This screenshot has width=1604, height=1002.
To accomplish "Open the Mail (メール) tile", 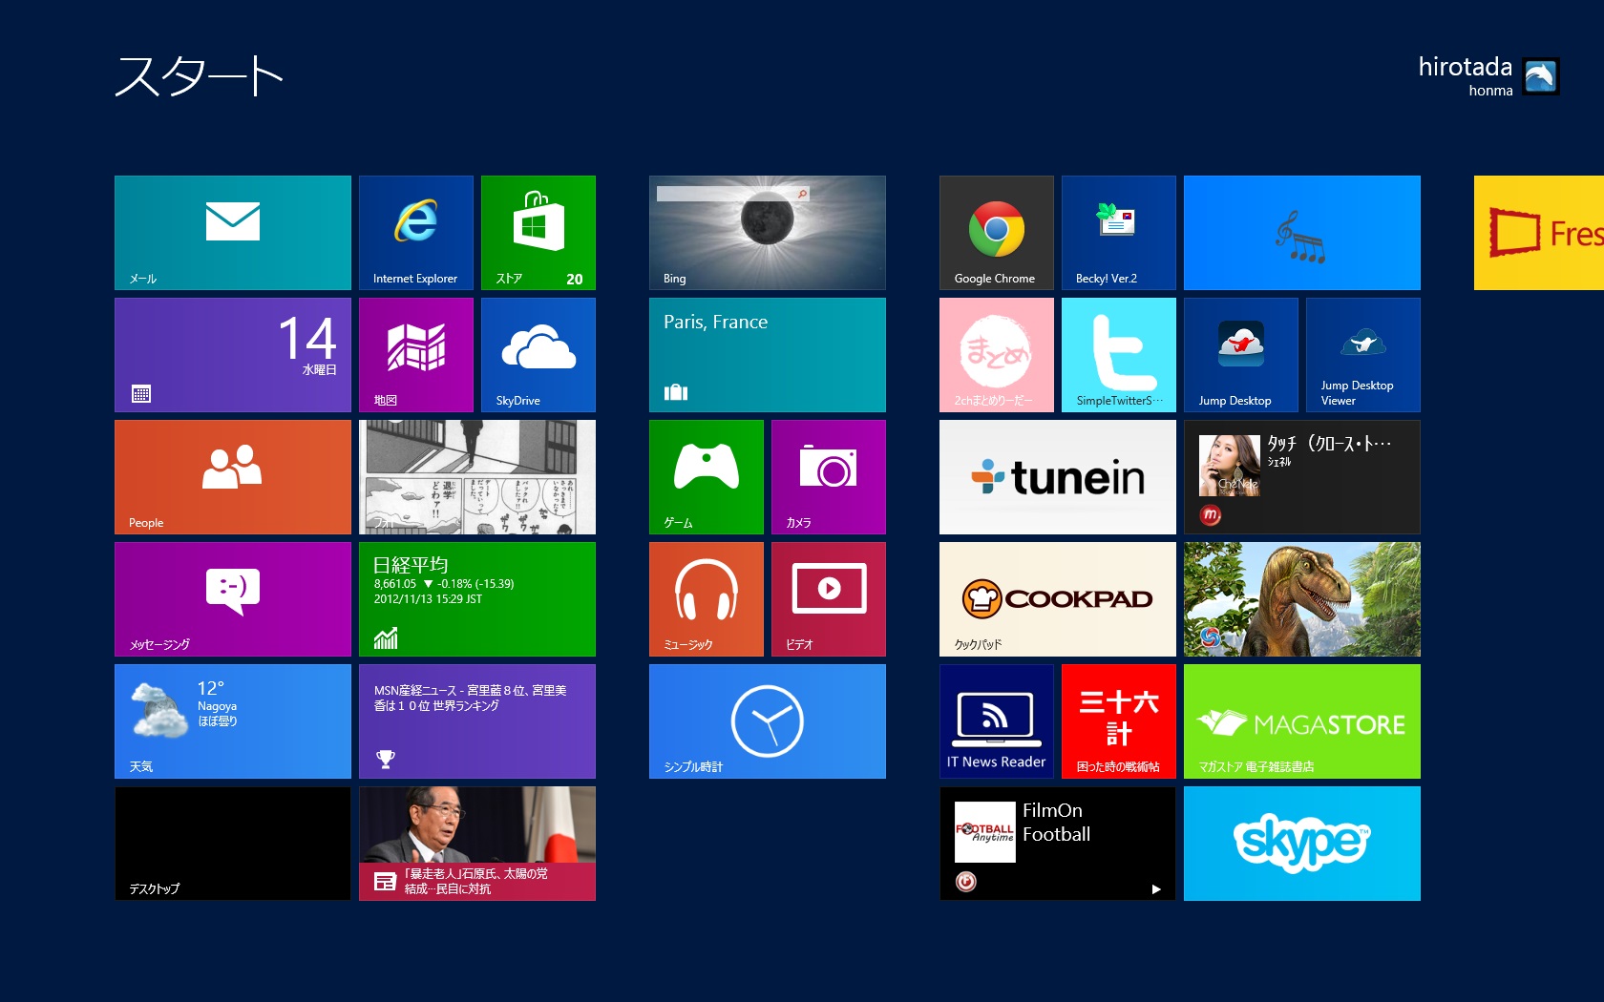I will (x=233, y=233).
